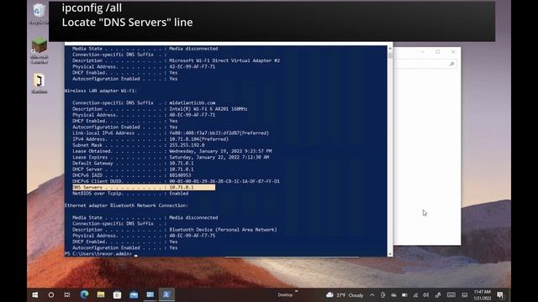
Task: Click the Physical Address 42-EC-99-AF-F7-71 line
Action: pos(144,67)
